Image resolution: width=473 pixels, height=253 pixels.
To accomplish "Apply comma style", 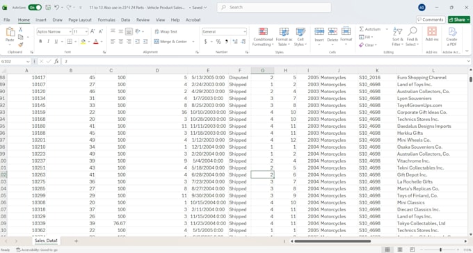I will 226,42.
